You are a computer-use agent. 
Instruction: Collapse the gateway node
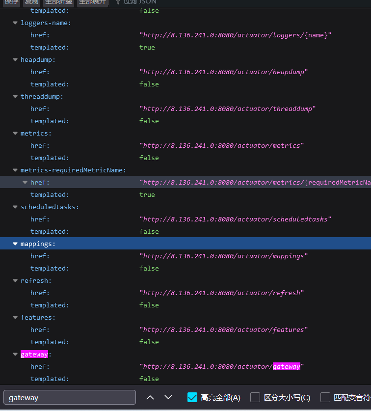(x=15, y=355)
